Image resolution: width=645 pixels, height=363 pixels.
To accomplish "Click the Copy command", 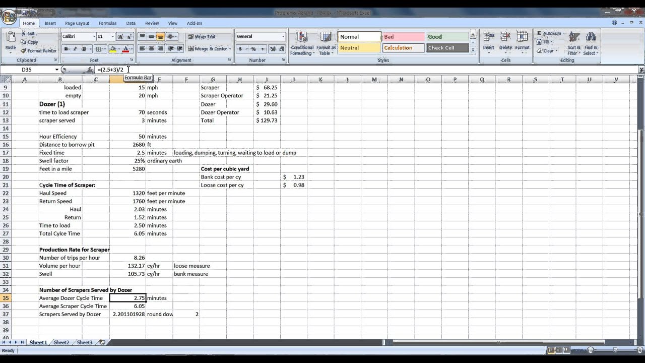I will 29,42.
